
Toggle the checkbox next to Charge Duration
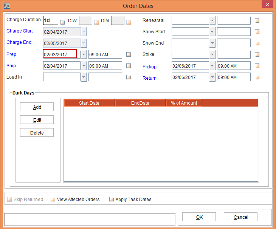point(63,22)
